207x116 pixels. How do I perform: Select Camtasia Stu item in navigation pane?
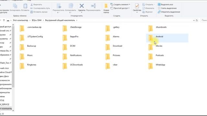(5, 51)
